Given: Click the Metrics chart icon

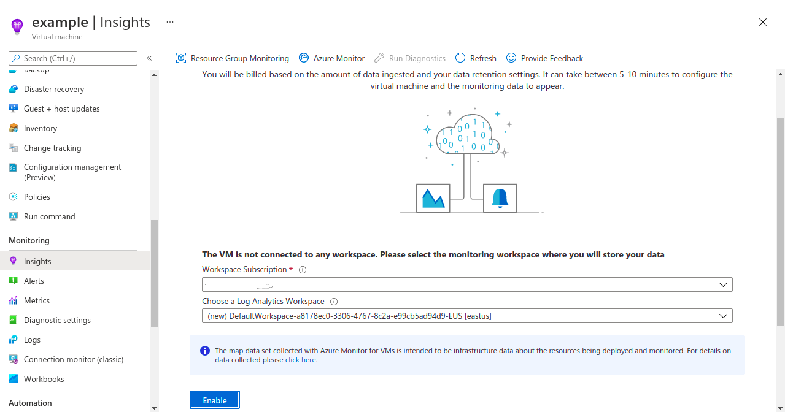Looking at the screenshot, I should (x=14, y=300).
